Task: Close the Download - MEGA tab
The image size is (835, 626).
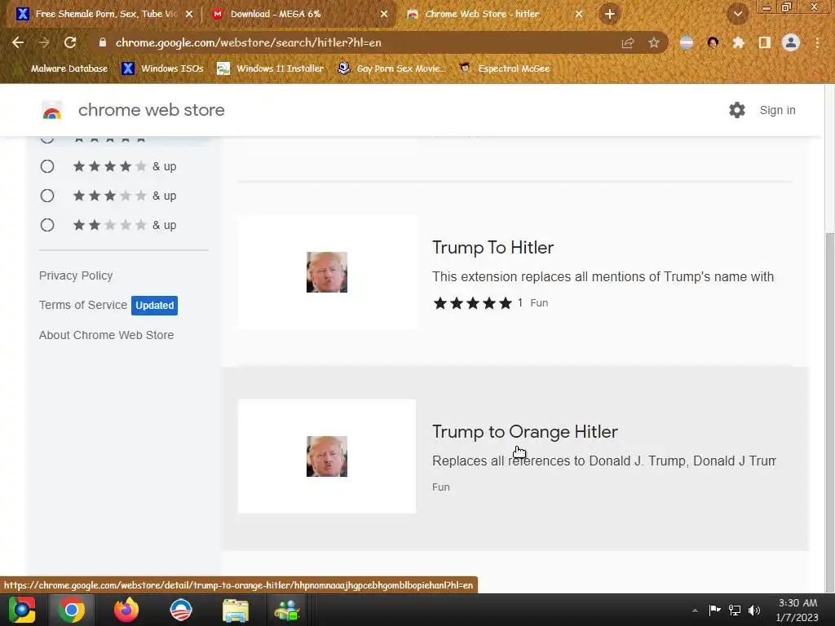Action: [x=384, y=15]
